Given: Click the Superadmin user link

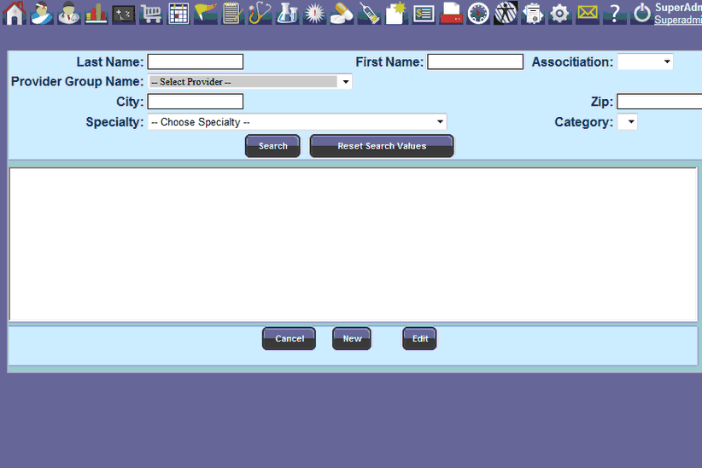Looking at the screenshot, I should 677,20.
